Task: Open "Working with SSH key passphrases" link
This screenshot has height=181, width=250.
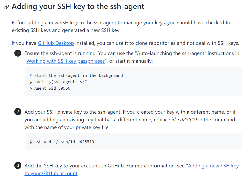Action: click(66, 61)
